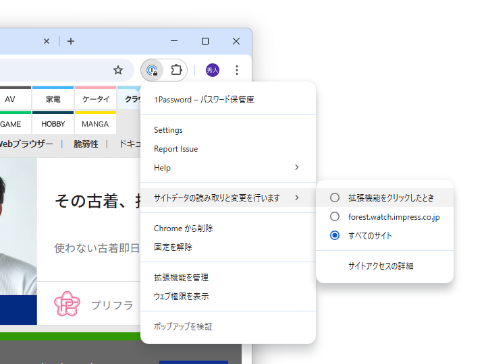
Task: Open 'サイトアクセスの詳細' in submenu
Action: pos(385,266)
